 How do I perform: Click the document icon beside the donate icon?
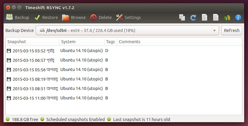(x=216, y=18)
